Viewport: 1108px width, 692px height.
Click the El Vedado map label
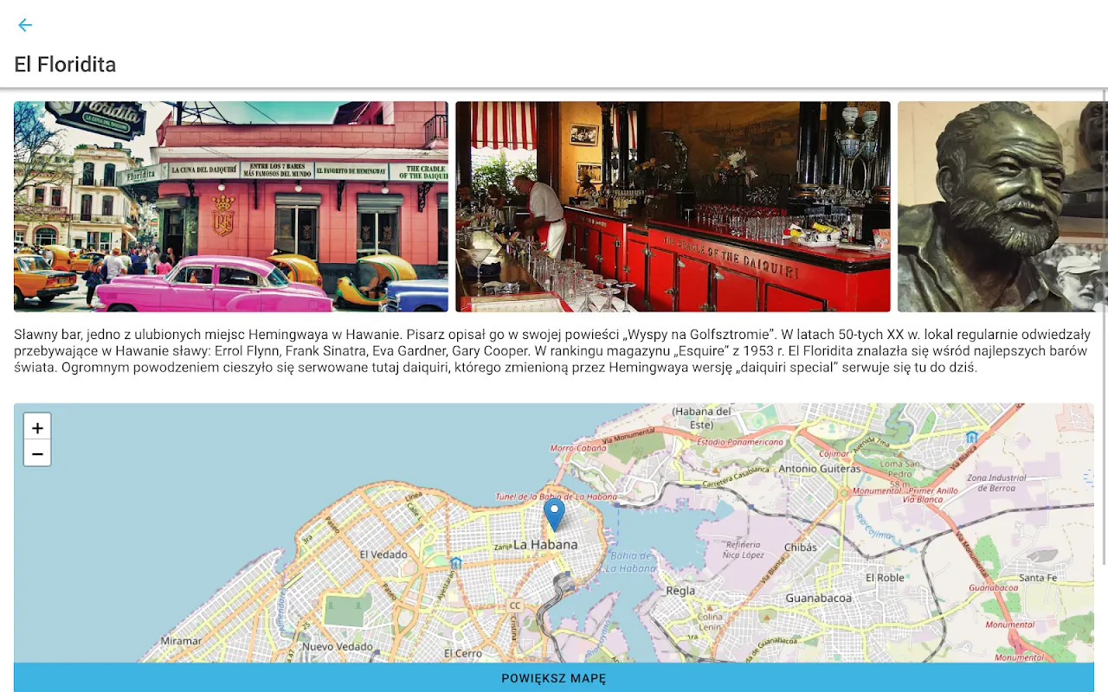(x=383, y=554)
